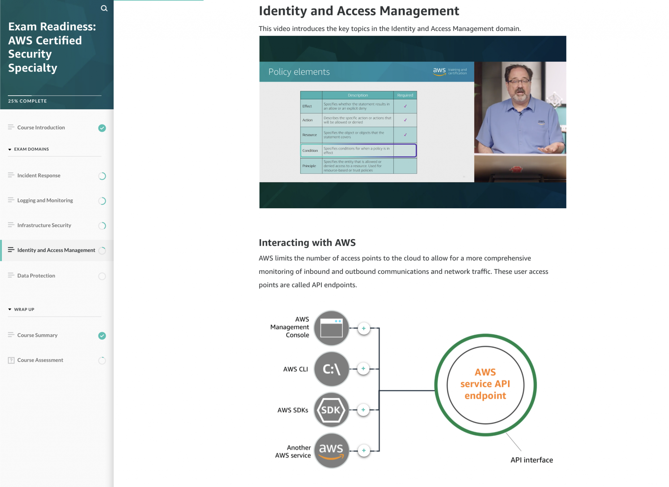Screen dimensions: 669x487
Task: Click the AWS service API endpoint circle
Action: tap(485, 385)
